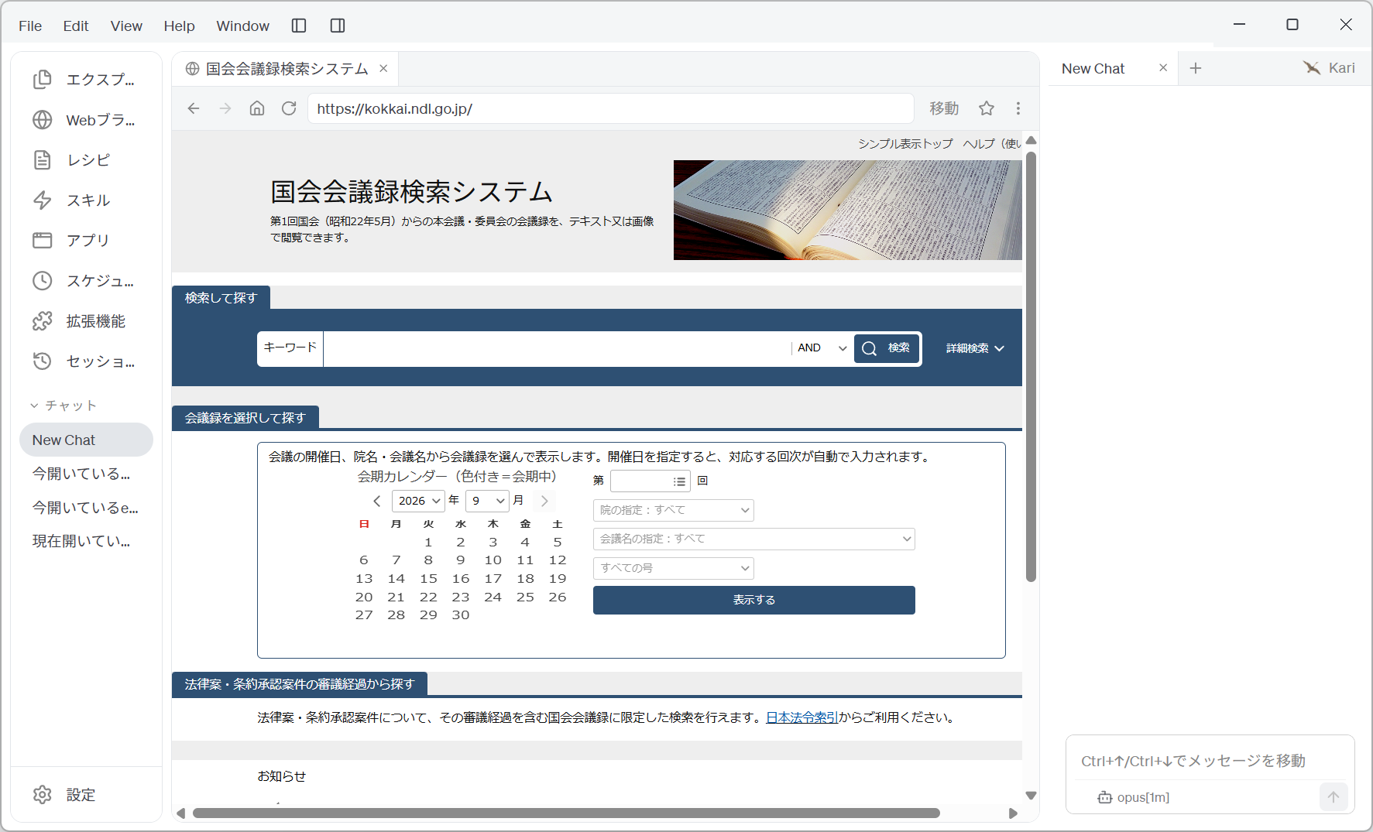
Task: Open the 日本法令索引 link
Action: (x=802, y=717)
